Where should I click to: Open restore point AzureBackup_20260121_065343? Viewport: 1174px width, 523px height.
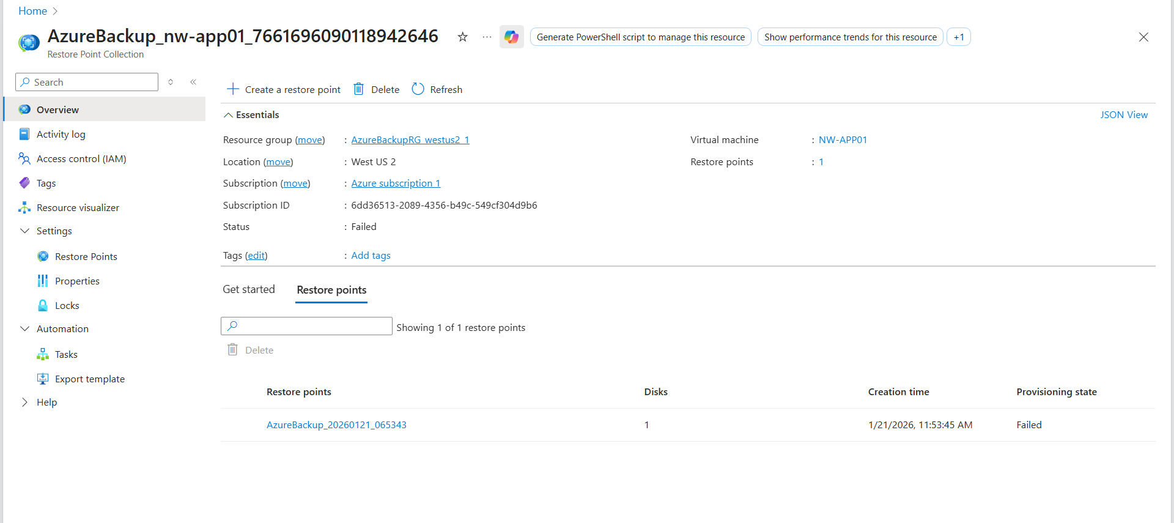(336, 425)
